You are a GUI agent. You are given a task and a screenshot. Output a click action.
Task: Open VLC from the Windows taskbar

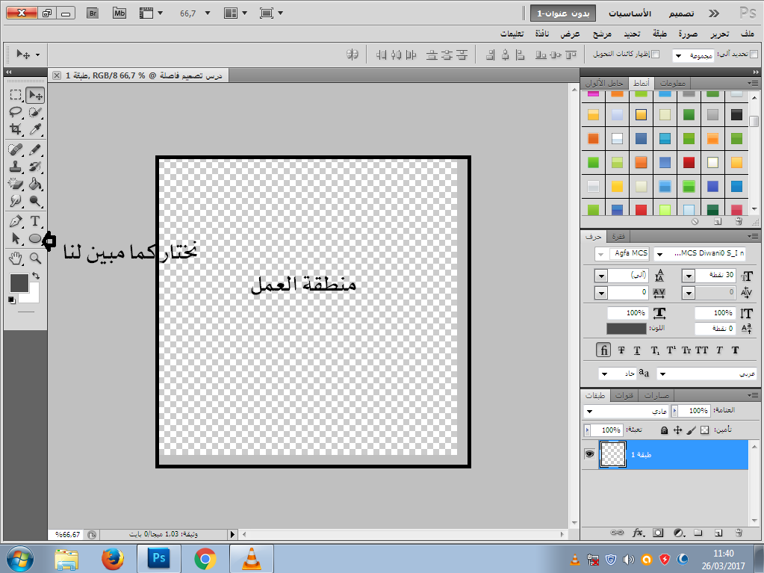[x=250, y=558]
